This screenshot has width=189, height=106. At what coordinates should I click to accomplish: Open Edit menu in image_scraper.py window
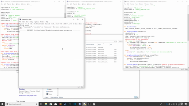(128, 4)
